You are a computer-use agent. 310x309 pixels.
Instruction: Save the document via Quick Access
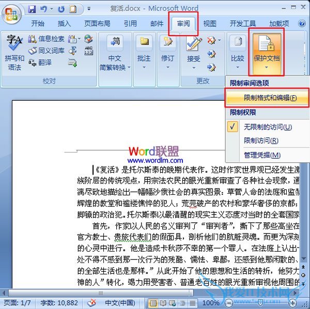click(32, 9)
